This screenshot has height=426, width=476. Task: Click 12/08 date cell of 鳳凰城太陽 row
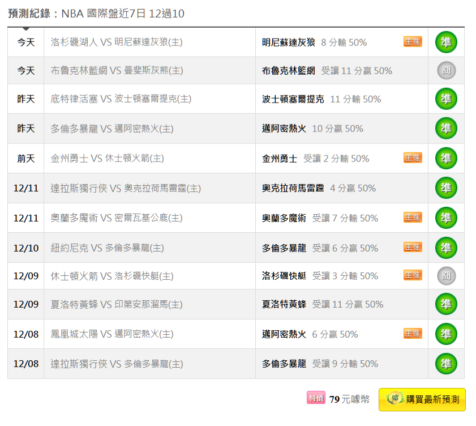[26, 334]
